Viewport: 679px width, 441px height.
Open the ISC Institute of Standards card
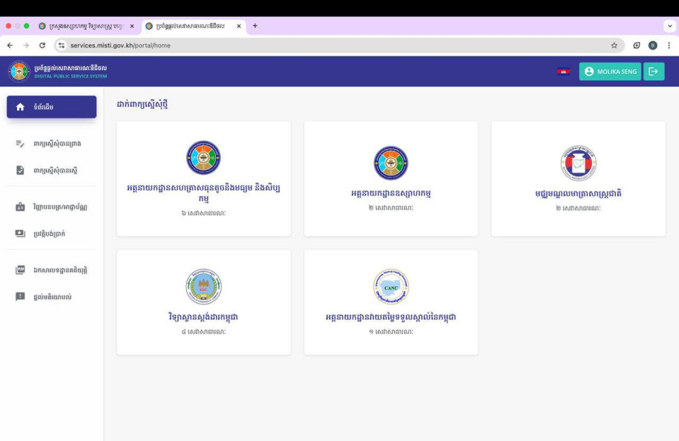[204, 302]
